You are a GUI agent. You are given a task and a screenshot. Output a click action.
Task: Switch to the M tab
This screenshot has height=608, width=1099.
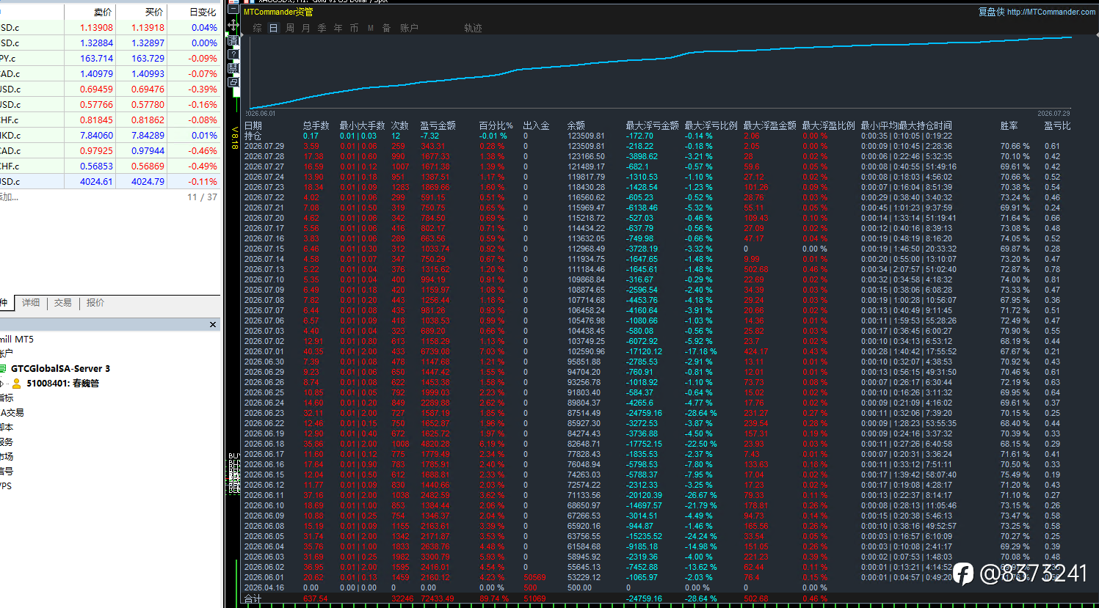pyautogui.click(x=371, y=28)
